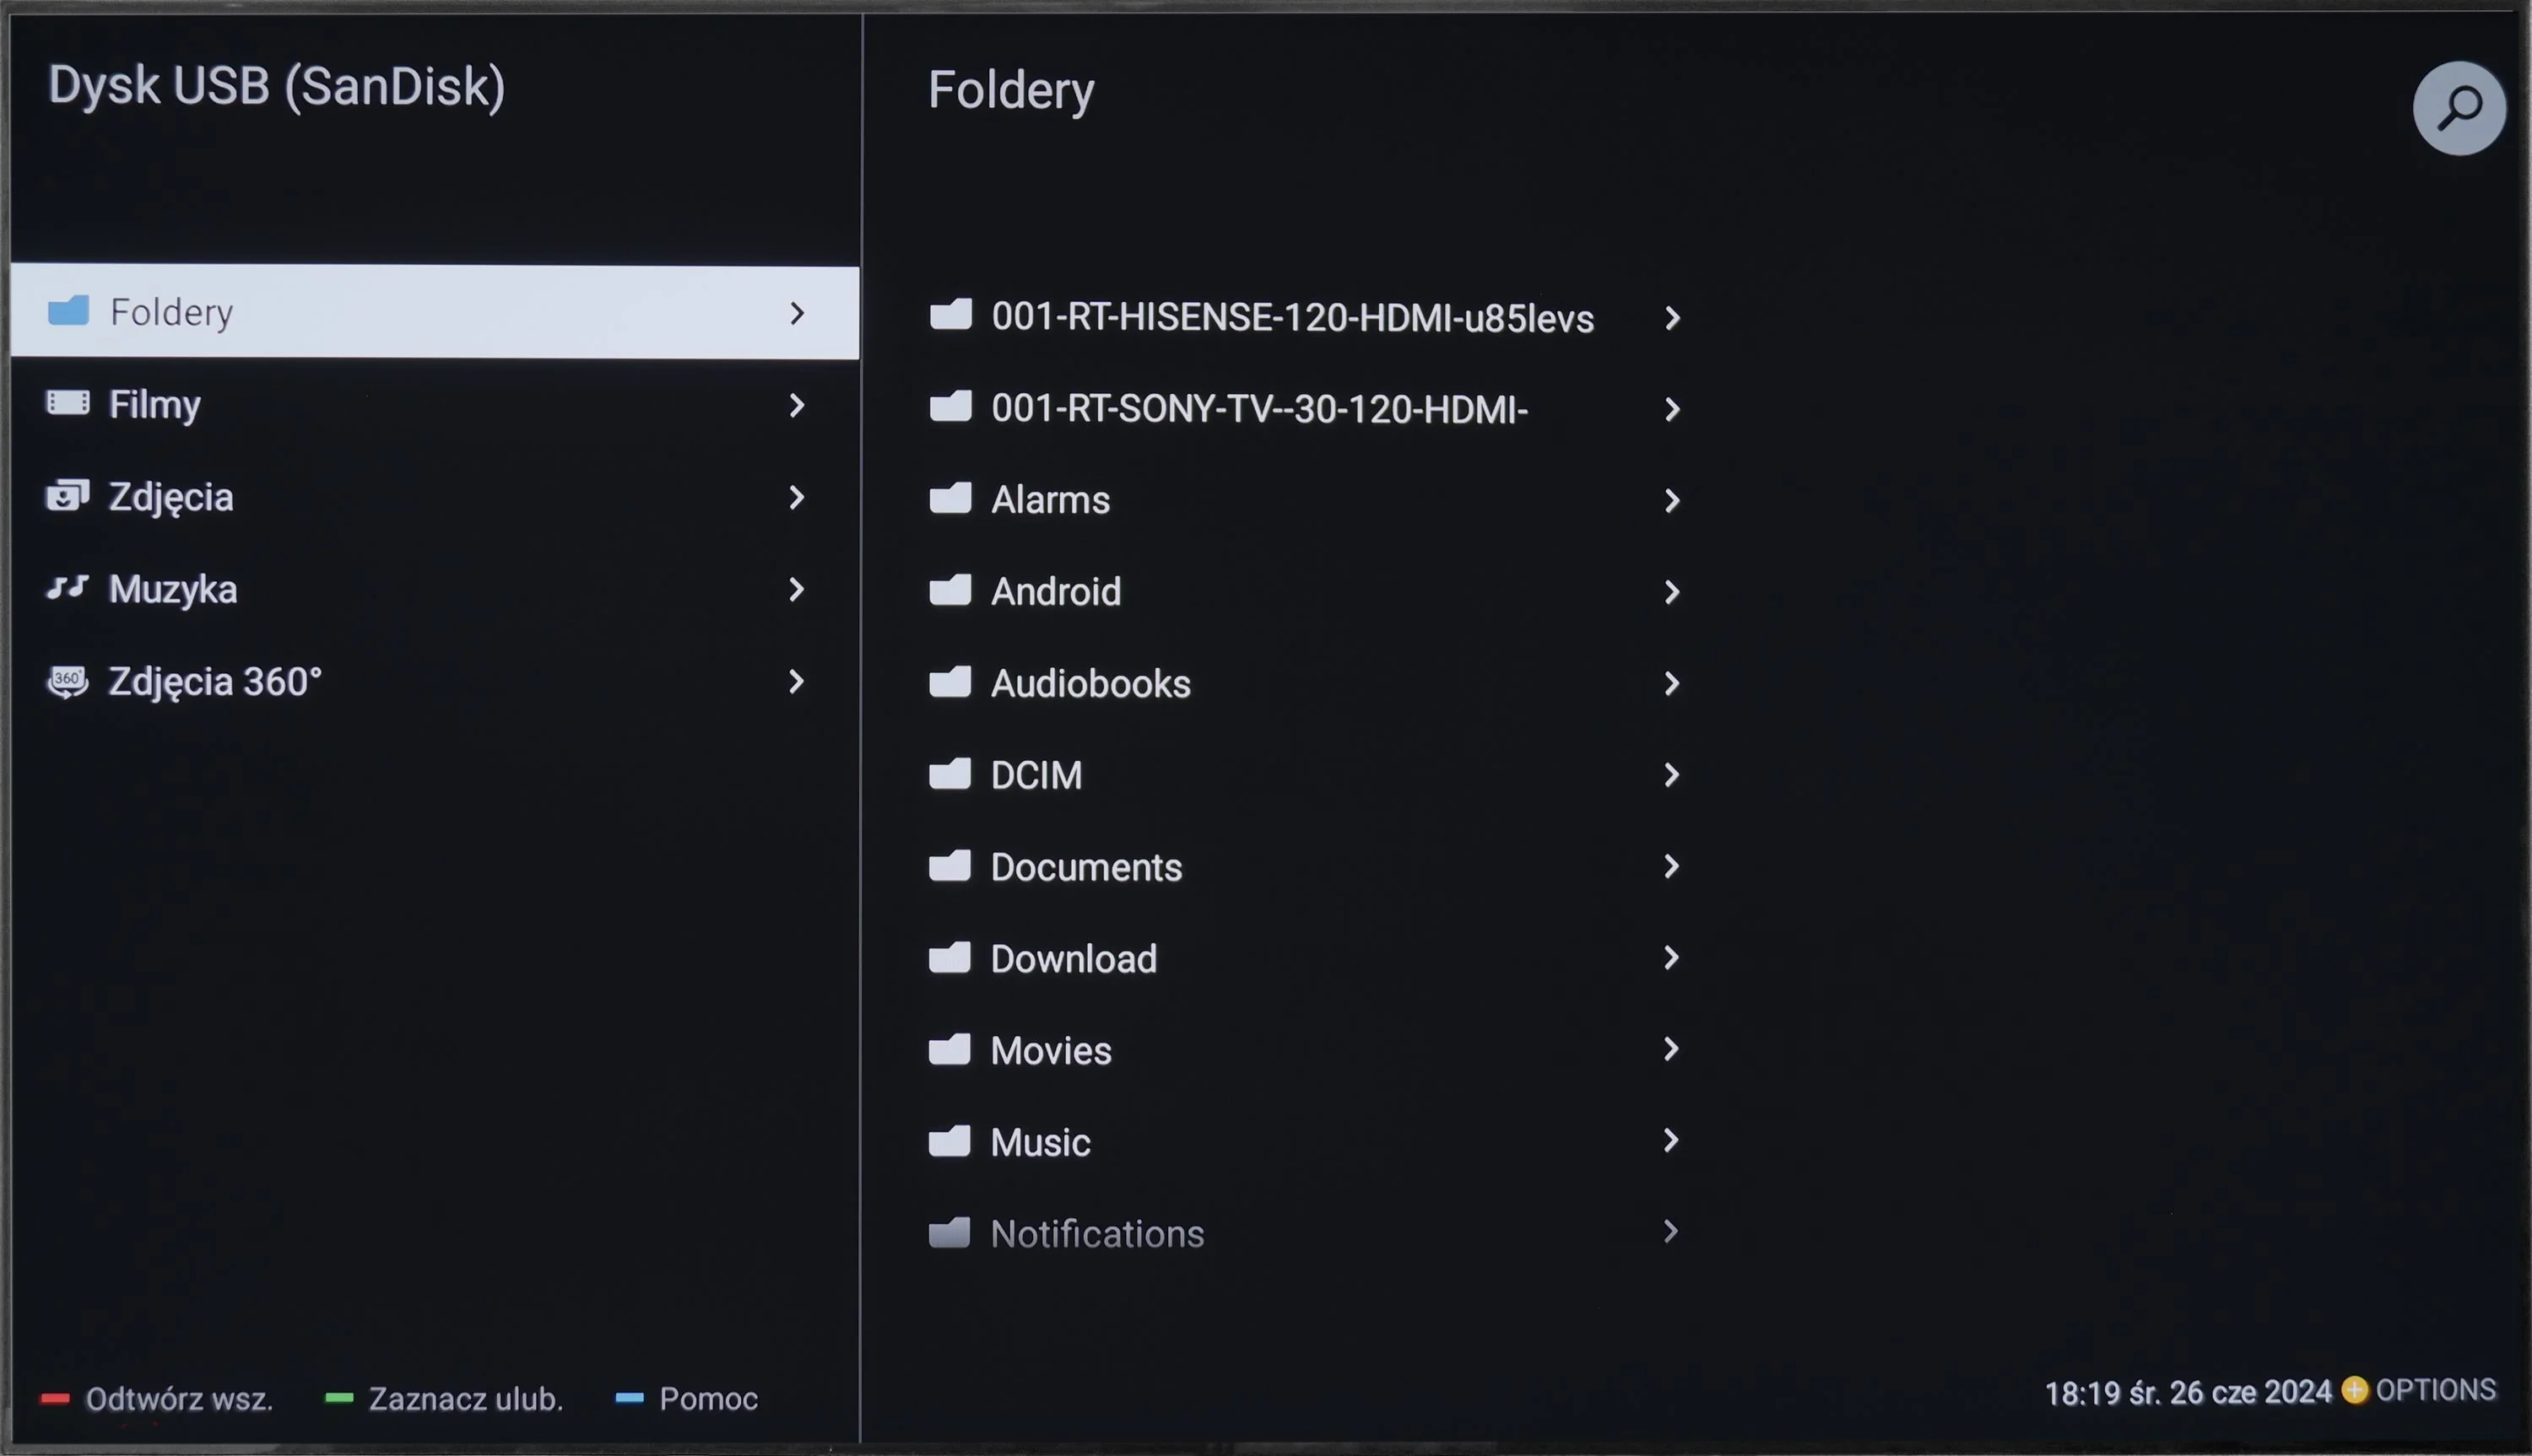Screen dimensions: 2532x1456
Task: Expand the Alarms folder chevron
Action: (1670, 500)
